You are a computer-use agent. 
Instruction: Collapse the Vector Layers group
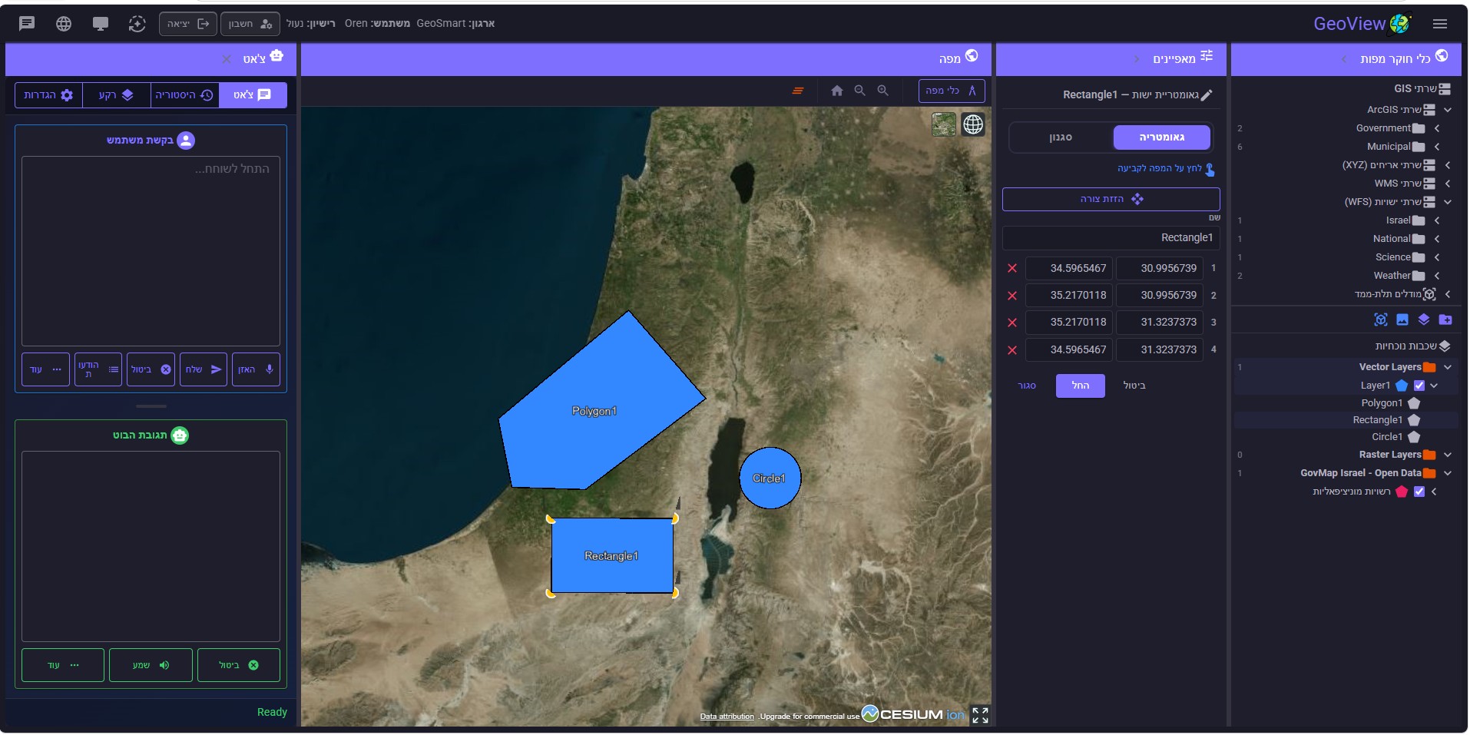1448,367
